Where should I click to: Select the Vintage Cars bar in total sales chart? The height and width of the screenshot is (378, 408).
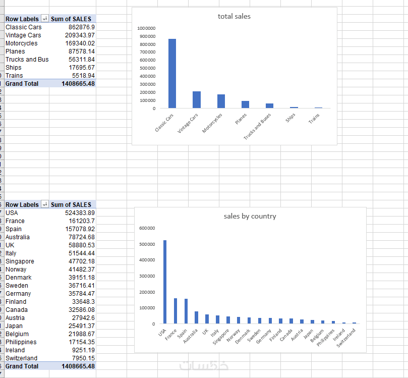coord(197,100)
